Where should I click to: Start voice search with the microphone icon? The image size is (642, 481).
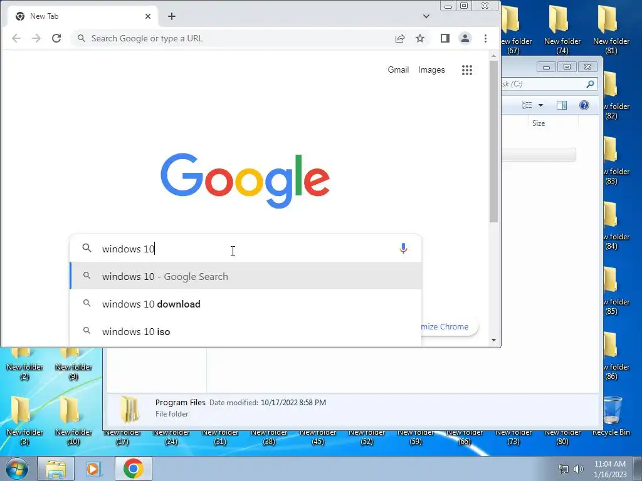(x=403, y=248)
